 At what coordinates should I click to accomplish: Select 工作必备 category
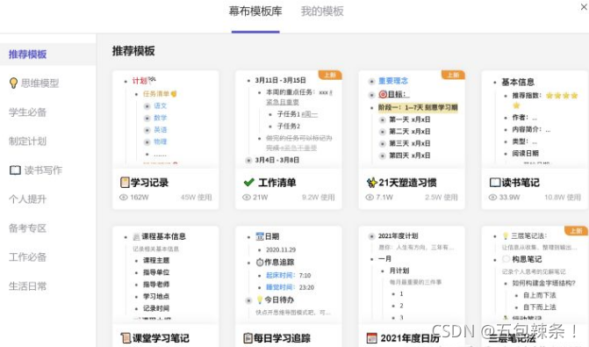[27, 257]
